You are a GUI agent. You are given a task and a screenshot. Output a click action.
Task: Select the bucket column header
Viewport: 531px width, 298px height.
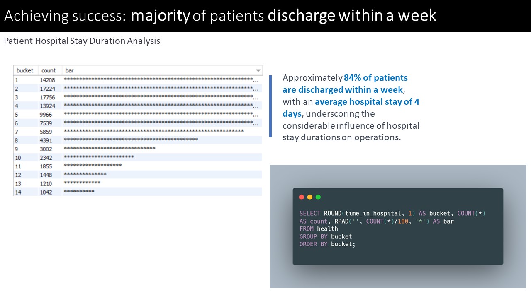pos(25,70)
